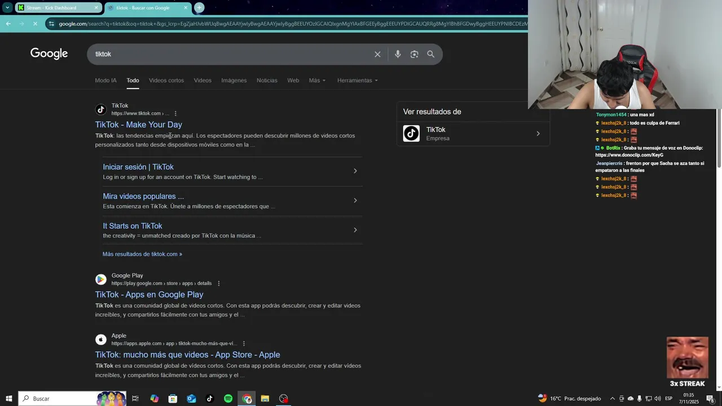Open Iniciar sesión | TikTok sitelink
The height and width of the screenshot is (406, 722).
click(138, 167)
